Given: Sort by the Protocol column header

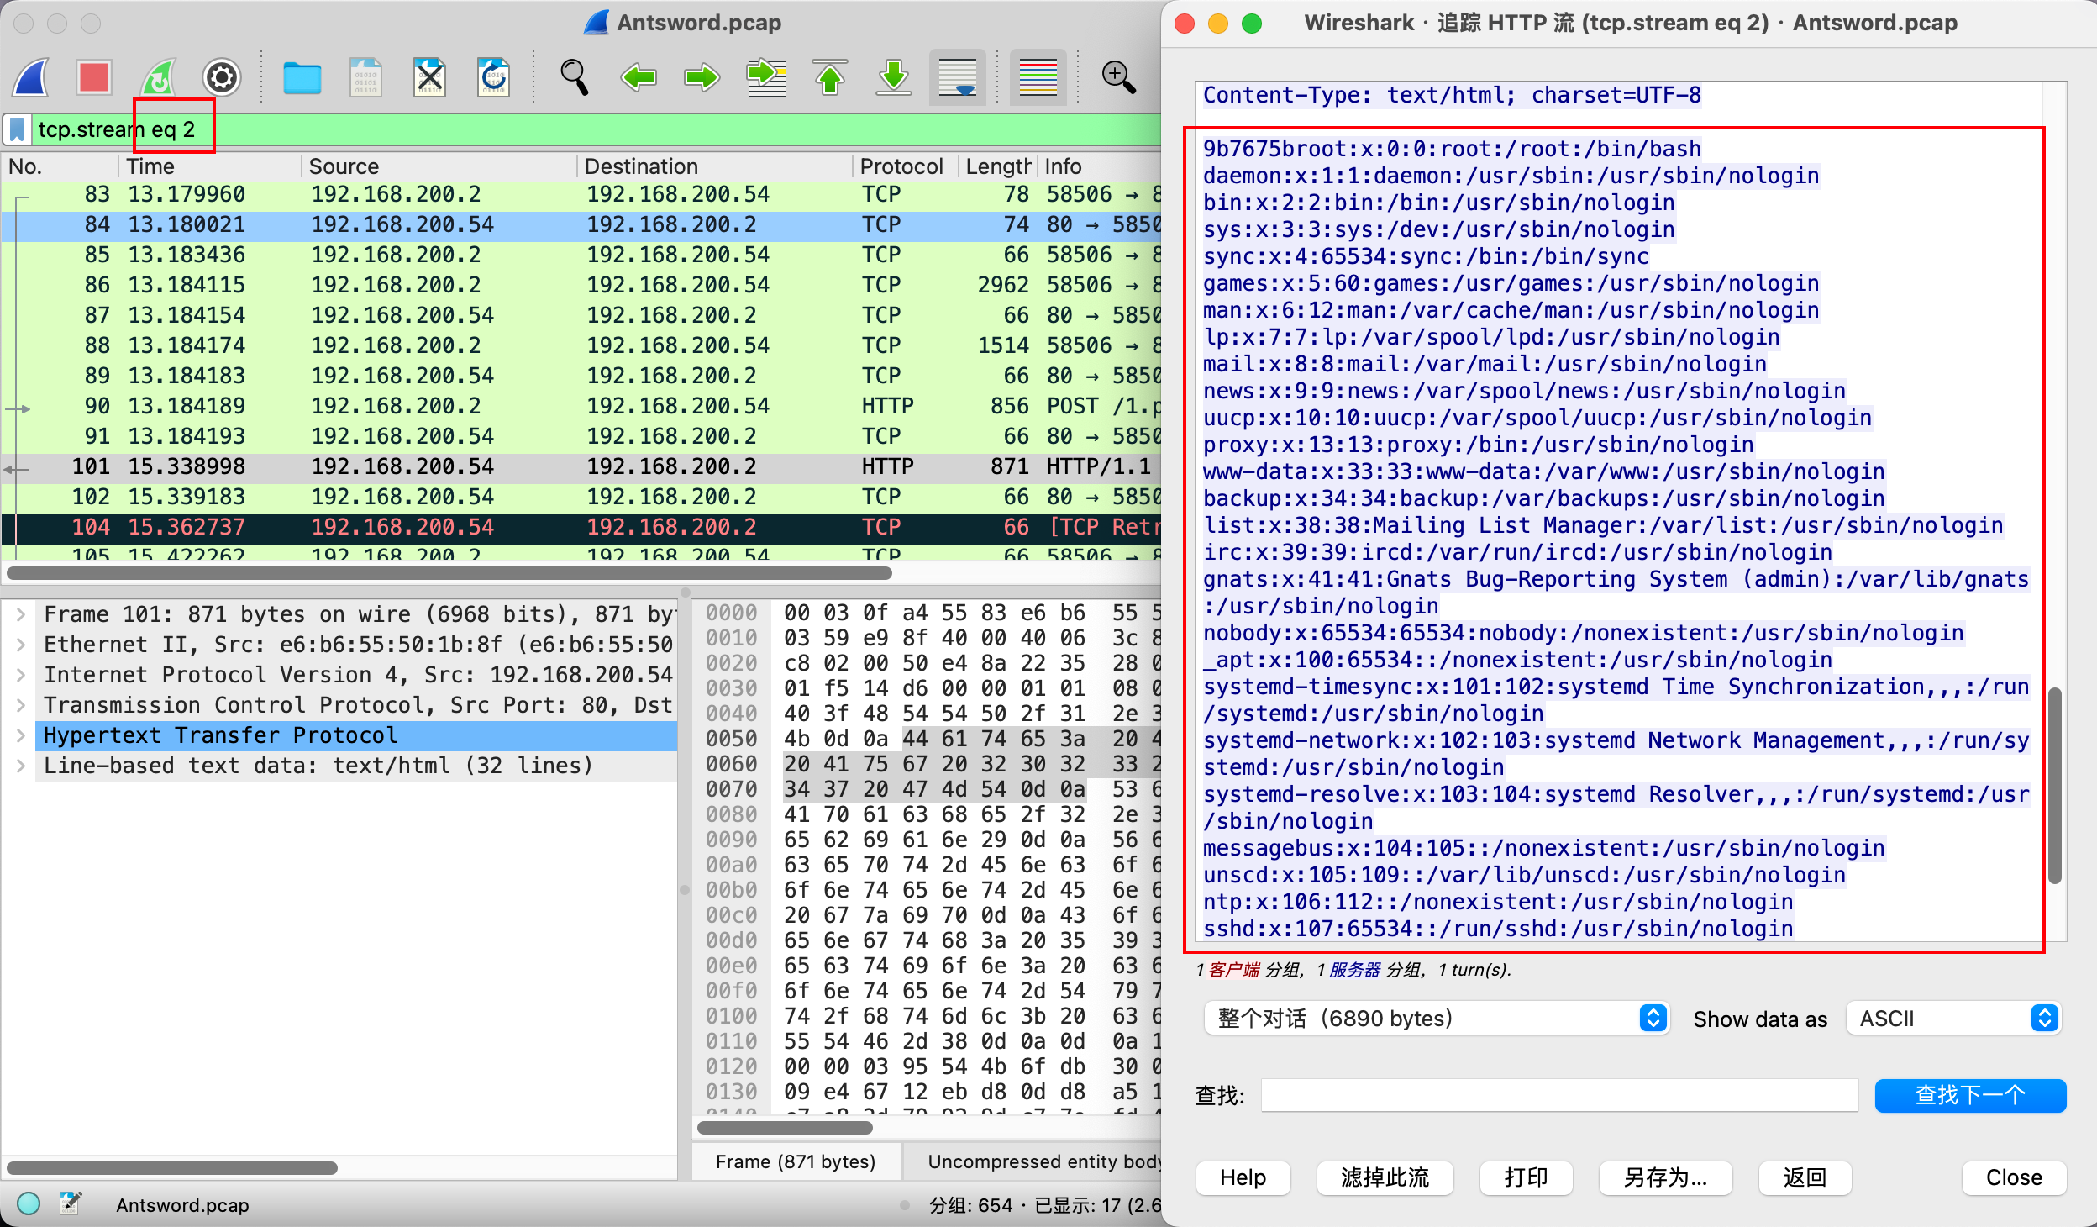Looking at the screenshot, I should coord(906,166).
